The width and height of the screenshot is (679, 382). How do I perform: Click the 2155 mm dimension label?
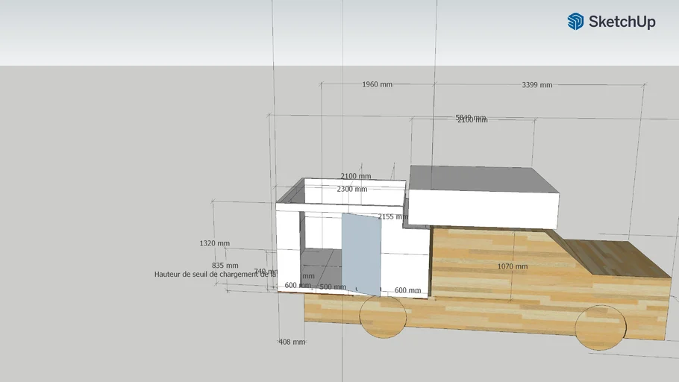(x=392, y=216)
